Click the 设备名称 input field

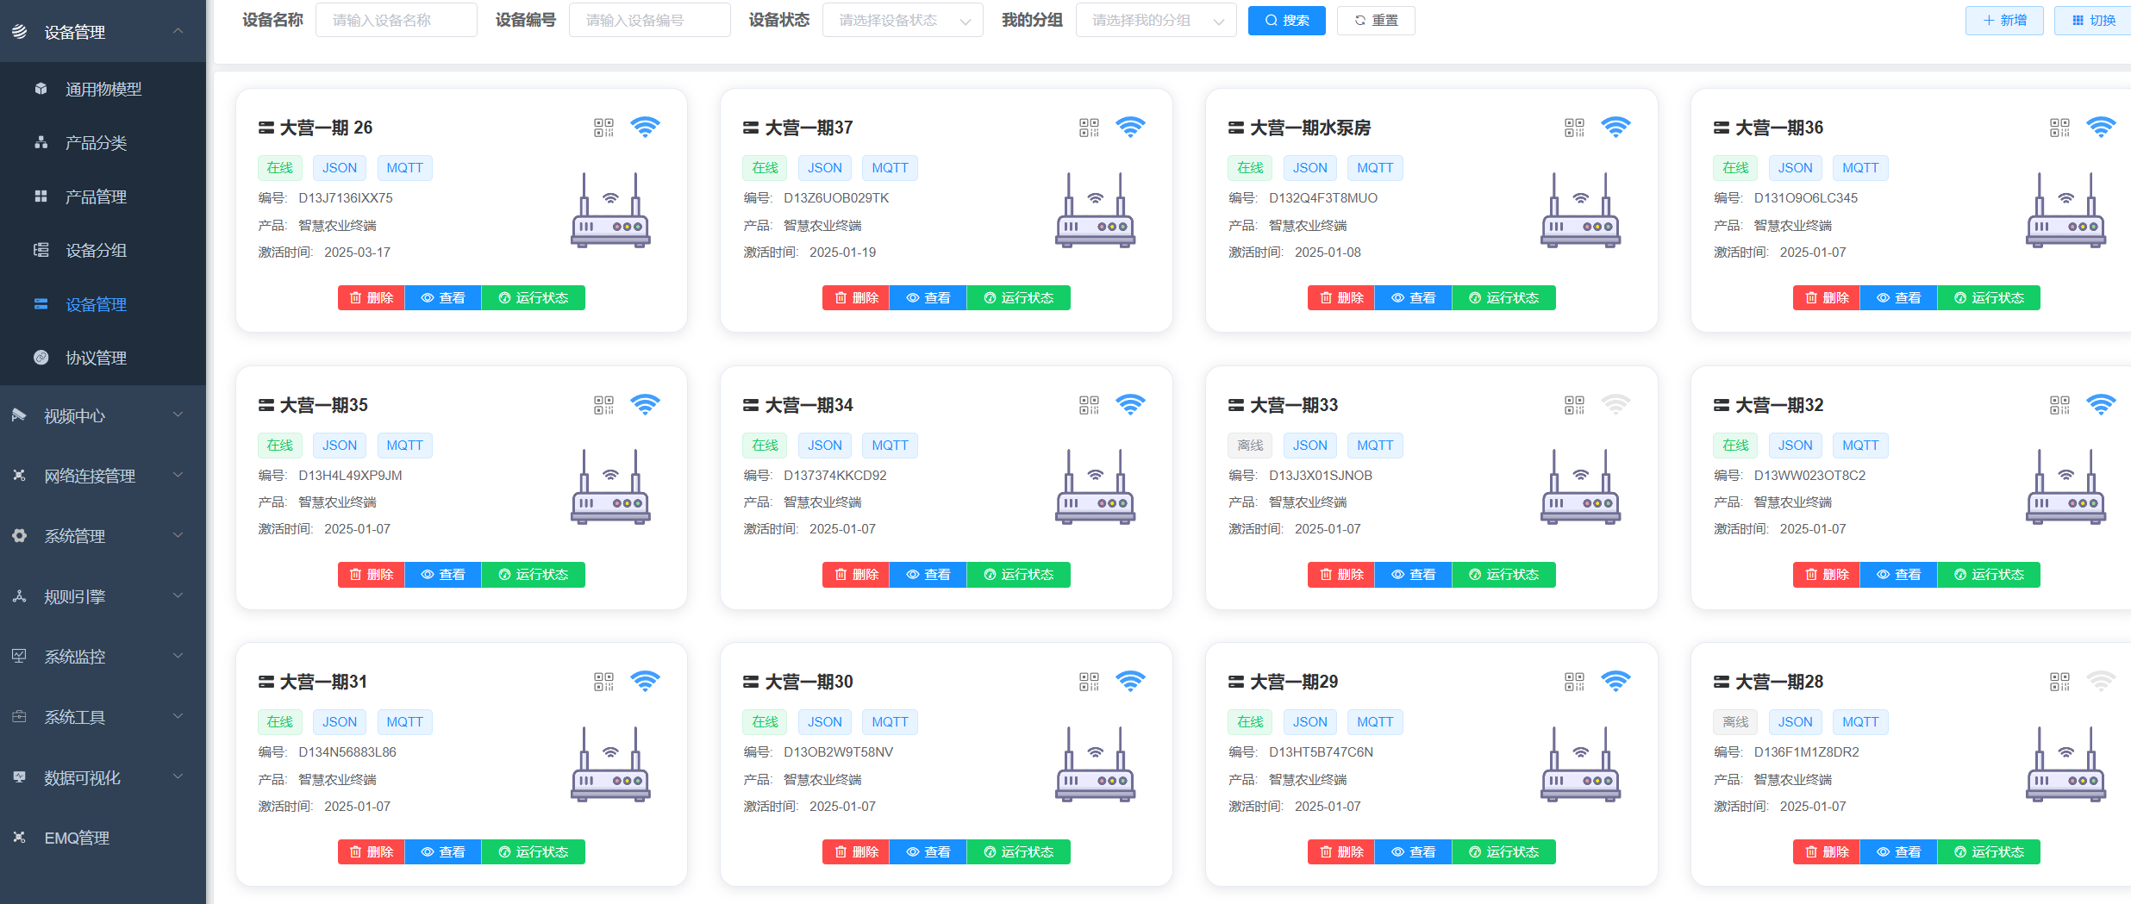pos(397,20)
